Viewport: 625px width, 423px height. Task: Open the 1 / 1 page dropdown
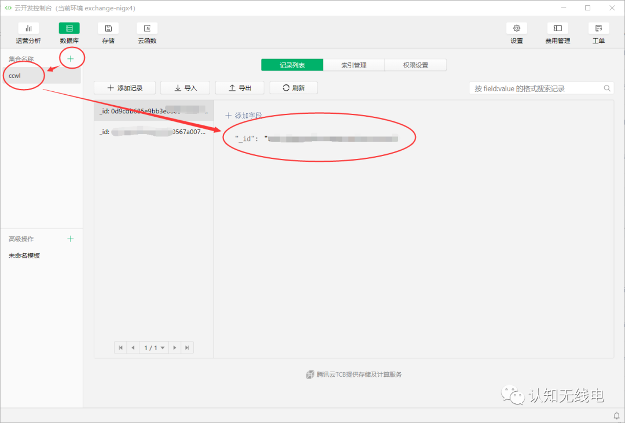click(x=154, y=348)
